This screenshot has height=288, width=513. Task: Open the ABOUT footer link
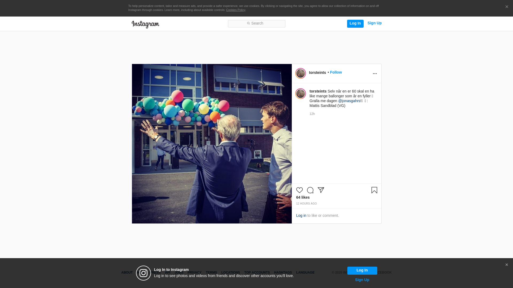click(x=127, y=273)
